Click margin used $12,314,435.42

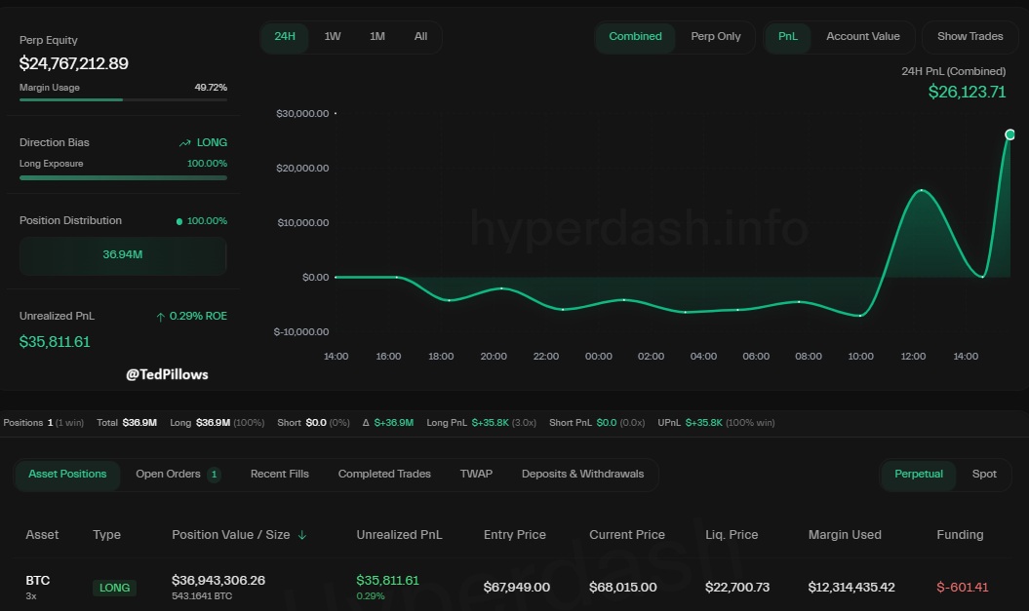851,588
